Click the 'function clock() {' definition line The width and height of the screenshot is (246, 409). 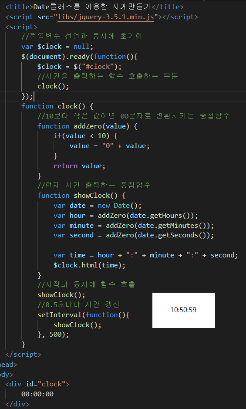click(x=57, y=106)
